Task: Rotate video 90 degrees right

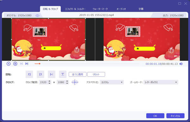Action: [x=41, y=74]
